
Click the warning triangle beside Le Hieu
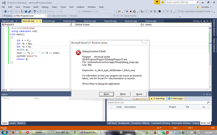(x=198, y=7)
